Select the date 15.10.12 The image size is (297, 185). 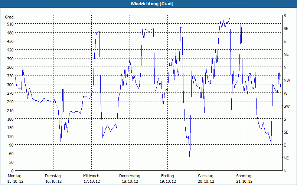pyautogui.click(x=15, y=182)
